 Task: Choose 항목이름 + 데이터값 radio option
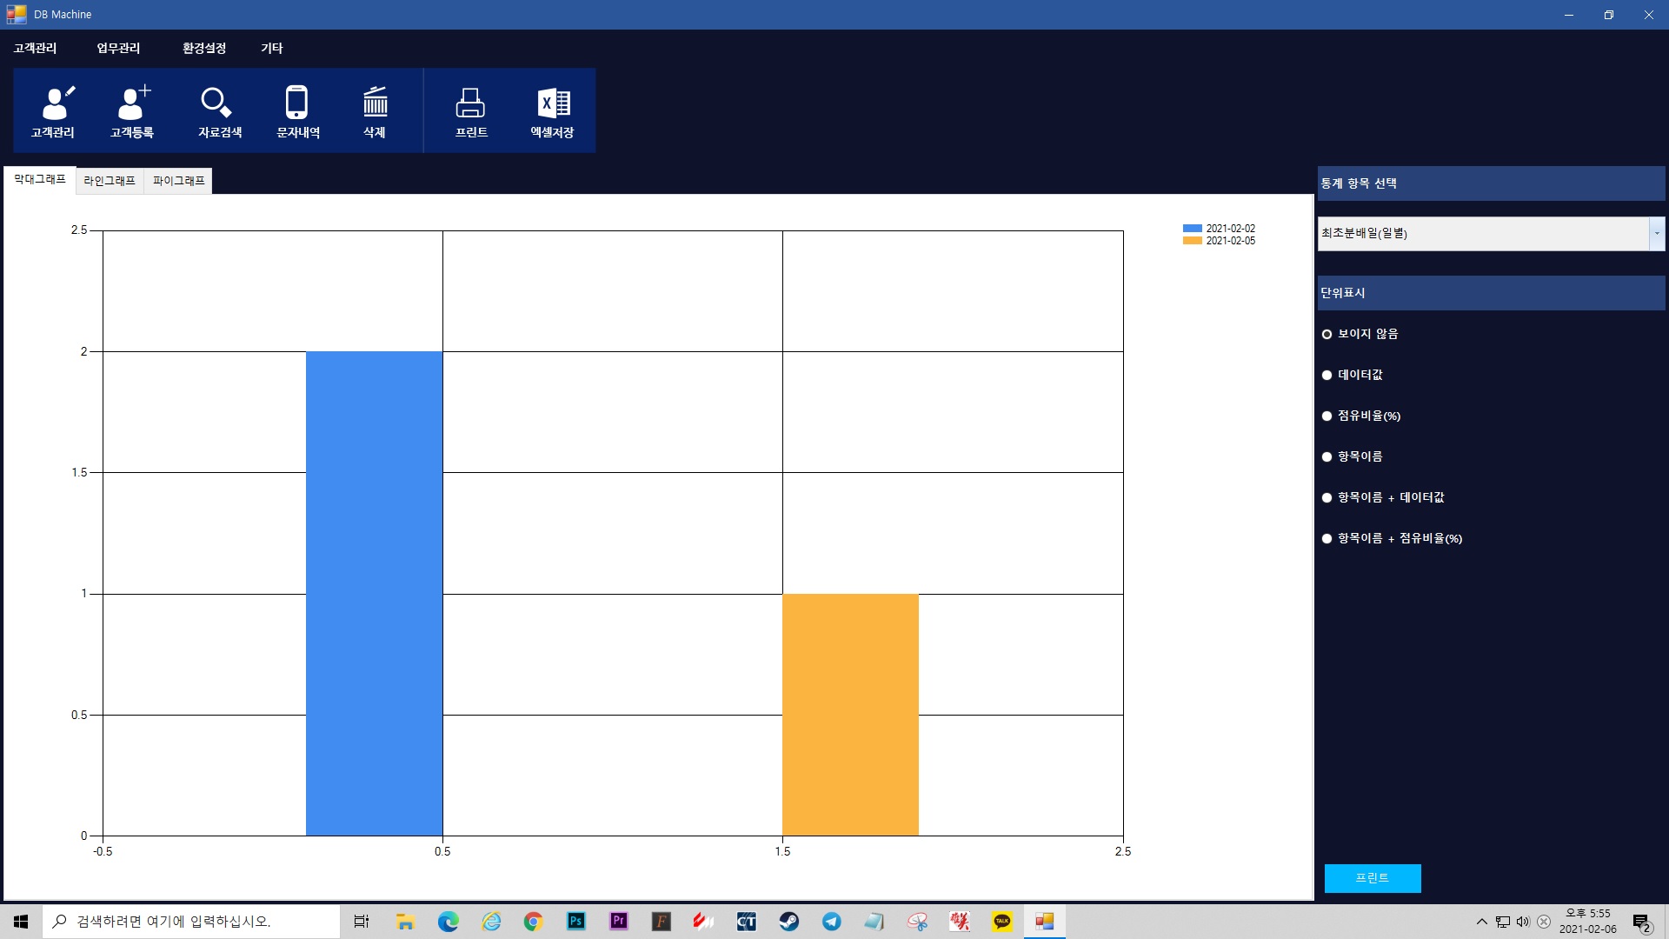click(1327, 498)
